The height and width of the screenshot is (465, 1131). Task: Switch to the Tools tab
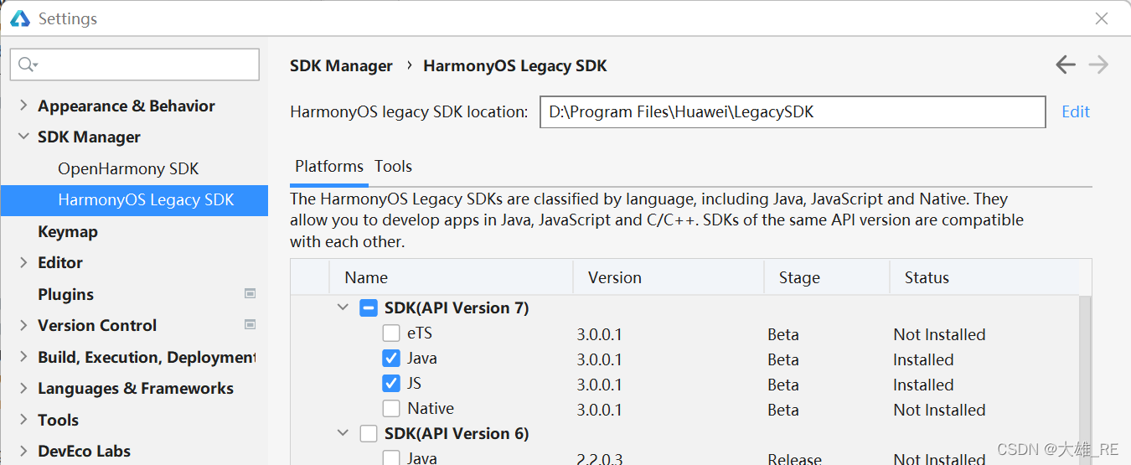pyautogui.click(x=393, y=166)
